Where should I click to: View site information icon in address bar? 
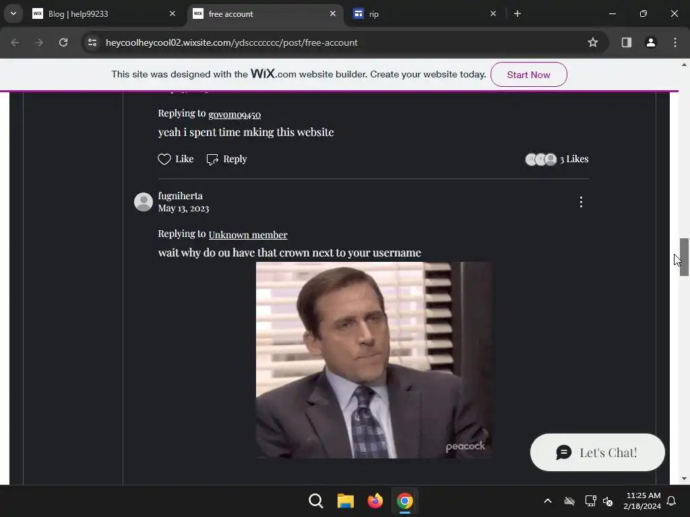pyautogui.click(x=92, y=42)
